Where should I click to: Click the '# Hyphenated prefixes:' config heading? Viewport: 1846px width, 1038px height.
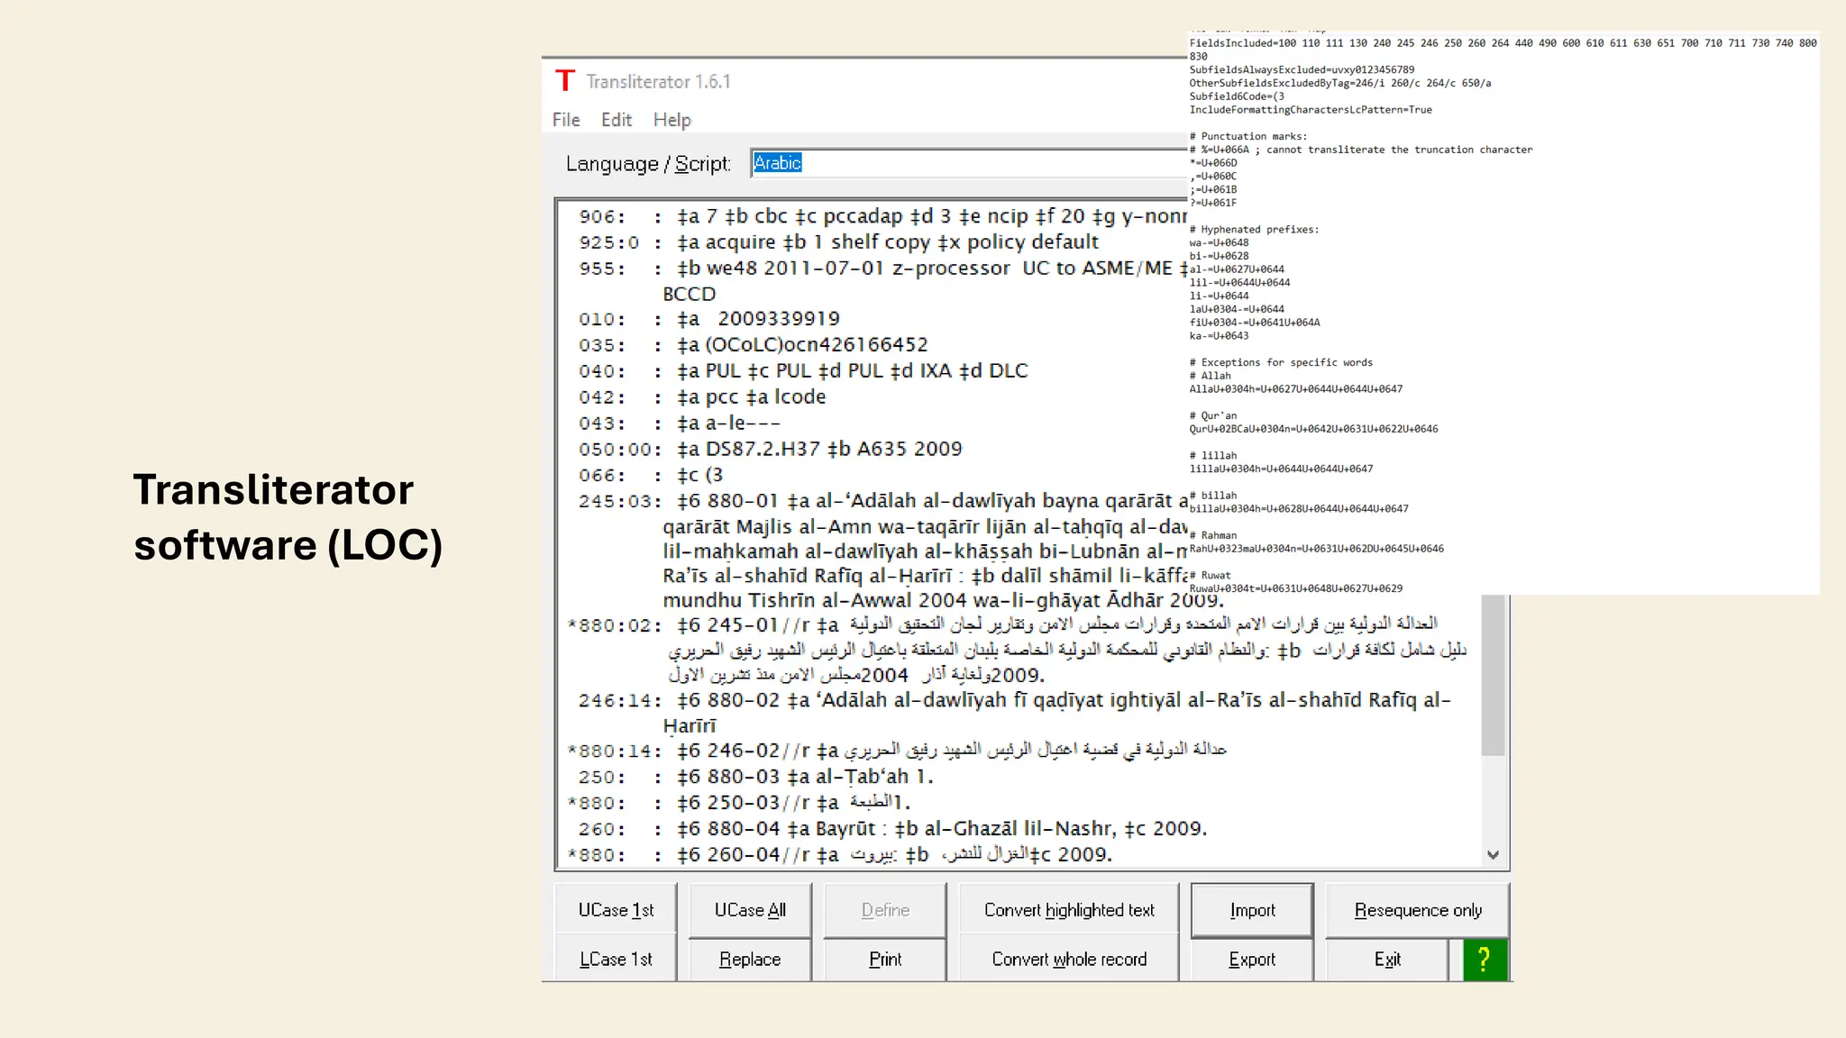click(x=1254, y=230)
